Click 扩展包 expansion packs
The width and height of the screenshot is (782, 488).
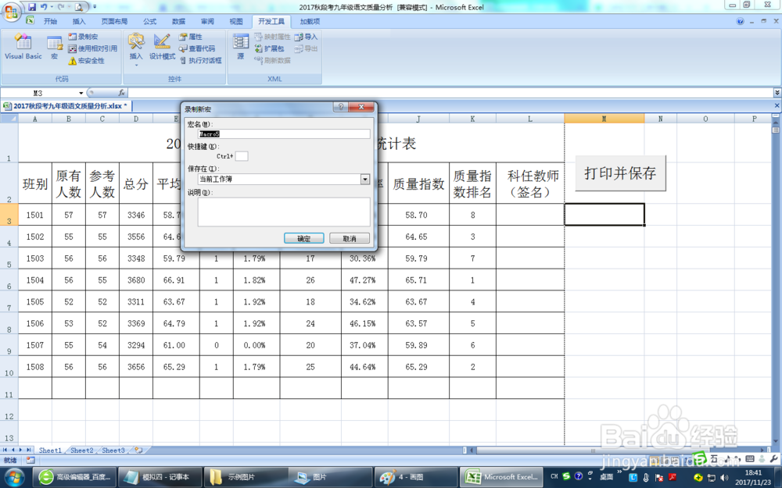pyautogui.click(x=269, y=48)
